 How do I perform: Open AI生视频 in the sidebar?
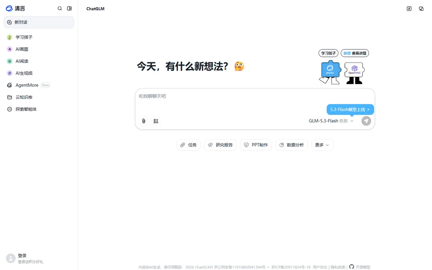coord(39,73)
